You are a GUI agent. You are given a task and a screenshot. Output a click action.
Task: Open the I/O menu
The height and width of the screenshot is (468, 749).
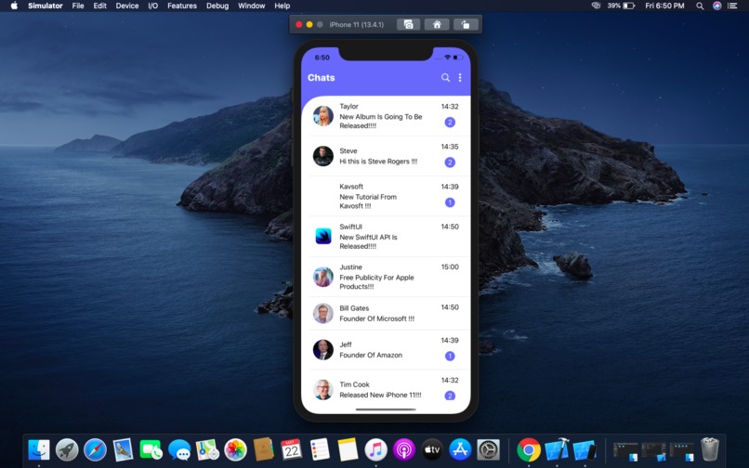pos(152,6)
